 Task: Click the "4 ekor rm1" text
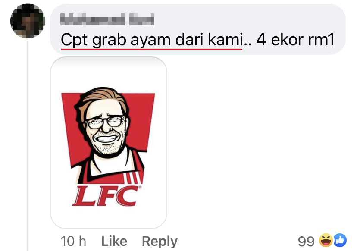[x=295, y=40]
